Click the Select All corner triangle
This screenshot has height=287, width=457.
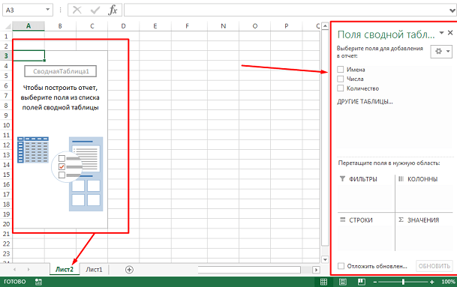(8, 26)
